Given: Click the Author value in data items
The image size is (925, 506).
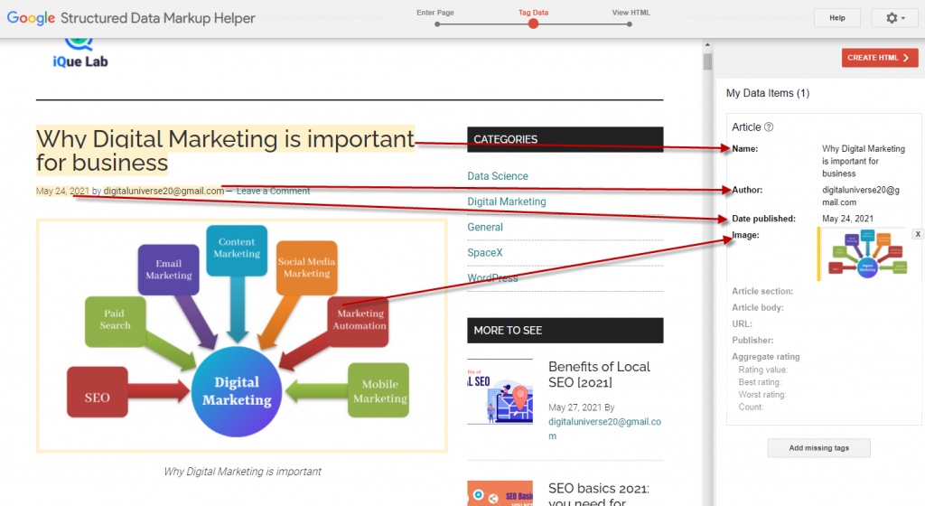Looking at the screenshot, I should (x=861, y=196).
